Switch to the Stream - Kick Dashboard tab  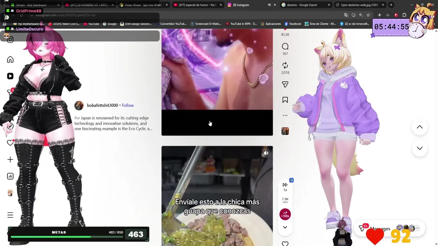coord(34,5)
